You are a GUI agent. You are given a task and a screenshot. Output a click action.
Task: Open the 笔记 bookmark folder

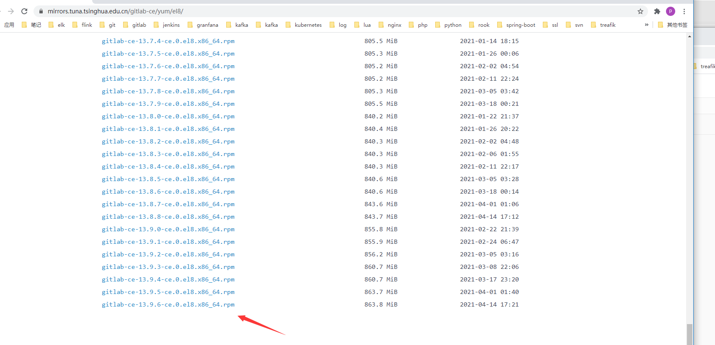[31, 25]
